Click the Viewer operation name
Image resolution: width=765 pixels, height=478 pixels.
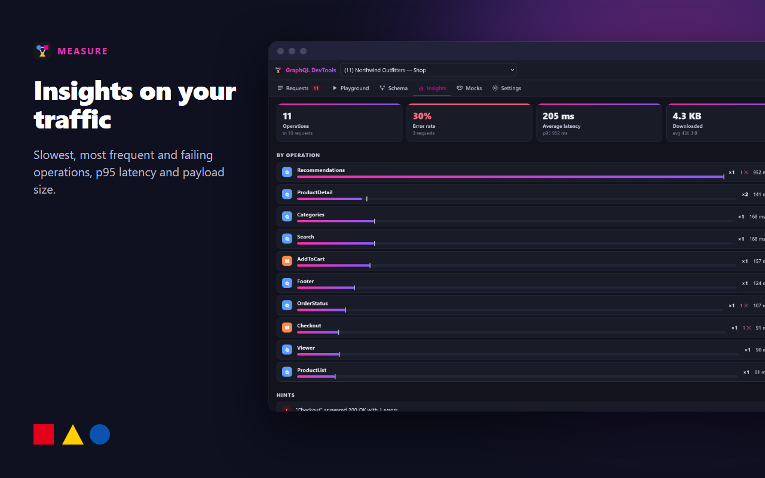[306, 348]
